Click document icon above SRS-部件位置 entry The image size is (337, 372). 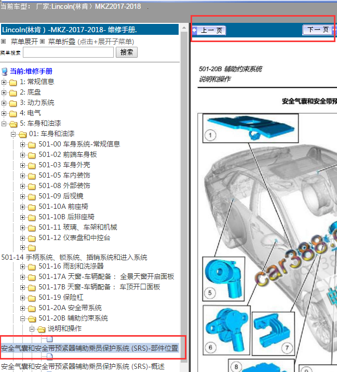pos(49,339)
